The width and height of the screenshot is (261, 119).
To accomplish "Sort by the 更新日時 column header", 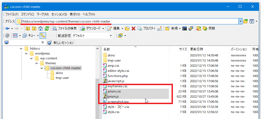I will (x=197, y=49).
